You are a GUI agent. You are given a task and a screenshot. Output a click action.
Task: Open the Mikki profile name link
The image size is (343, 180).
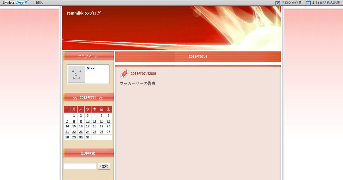(91, 68)
